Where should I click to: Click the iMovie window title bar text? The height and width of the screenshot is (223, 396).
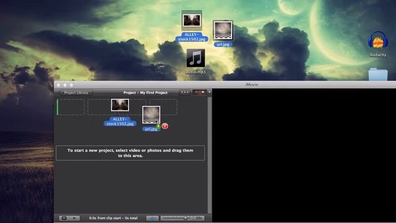click(x=252, y=84)
